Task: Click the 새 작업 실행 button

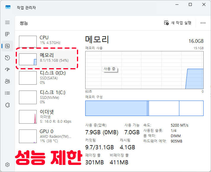Action: [x=178, y=23]
